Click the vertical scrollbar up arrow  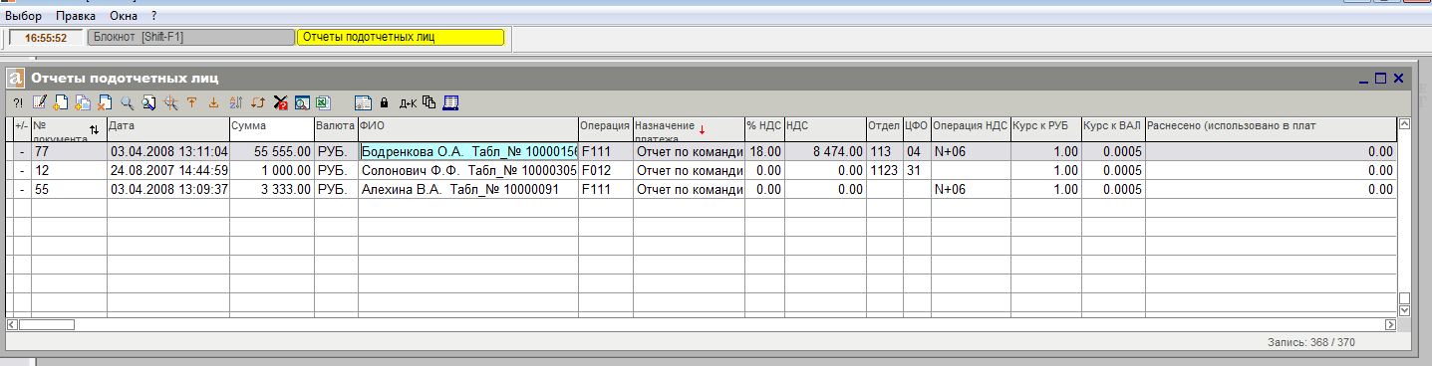click(x=1405, y=124)
